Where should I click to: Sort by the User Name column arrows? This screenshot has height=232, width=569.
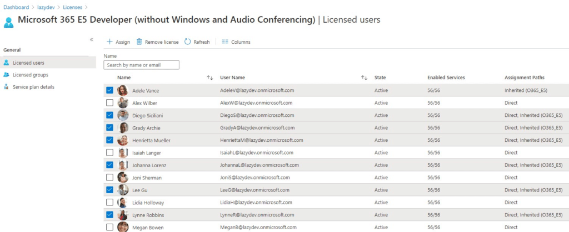pyautogui.click(x=365, y=78)
